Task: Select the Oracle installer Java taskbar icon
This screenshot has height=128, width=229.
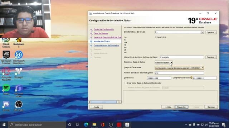Action: [127, 125]
